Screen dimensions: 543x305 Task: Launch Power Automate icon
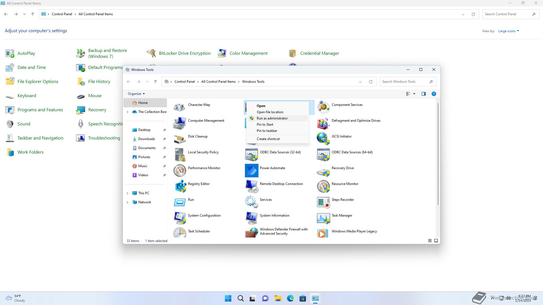tap(252, 171)
